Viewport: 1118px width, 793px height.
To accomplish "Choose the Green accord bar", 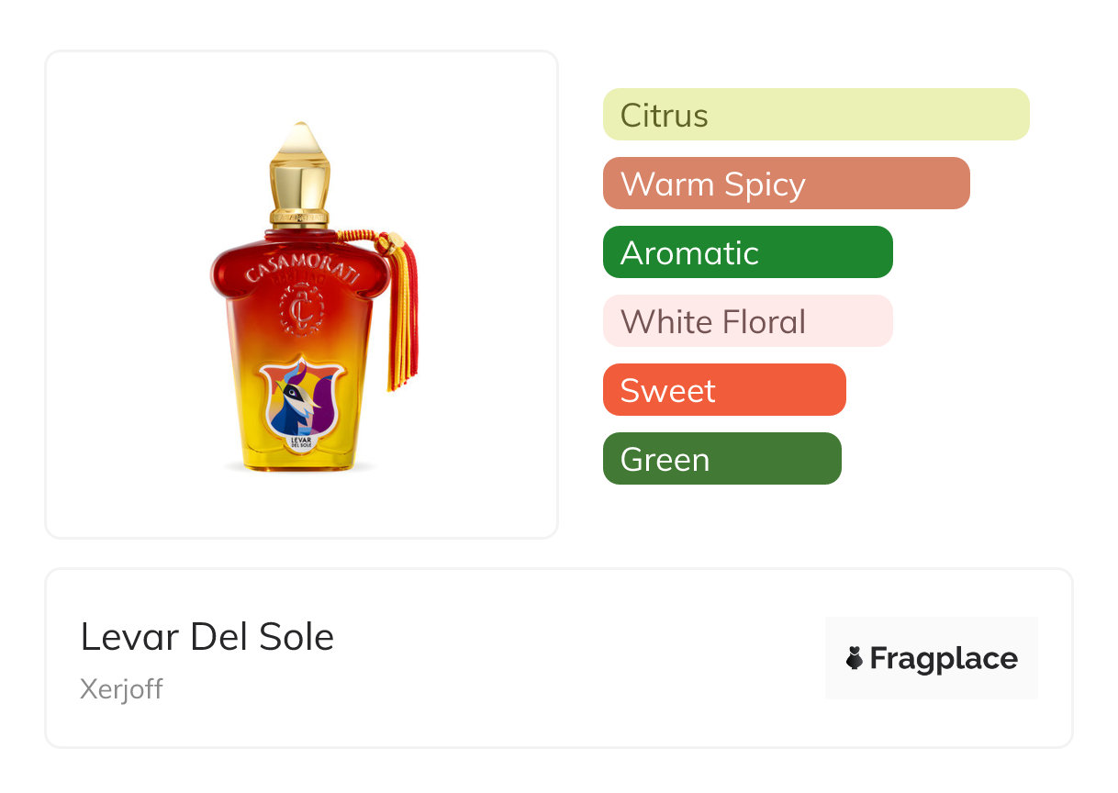I will point(722,459).
